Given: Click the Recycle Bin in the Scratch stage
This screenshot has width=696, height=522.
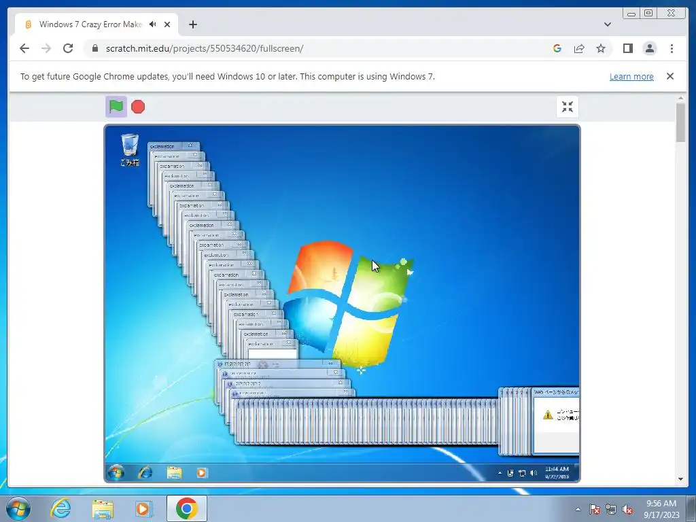Looking at the screenshot, I should pyautogui.click(x=130, y=150).
